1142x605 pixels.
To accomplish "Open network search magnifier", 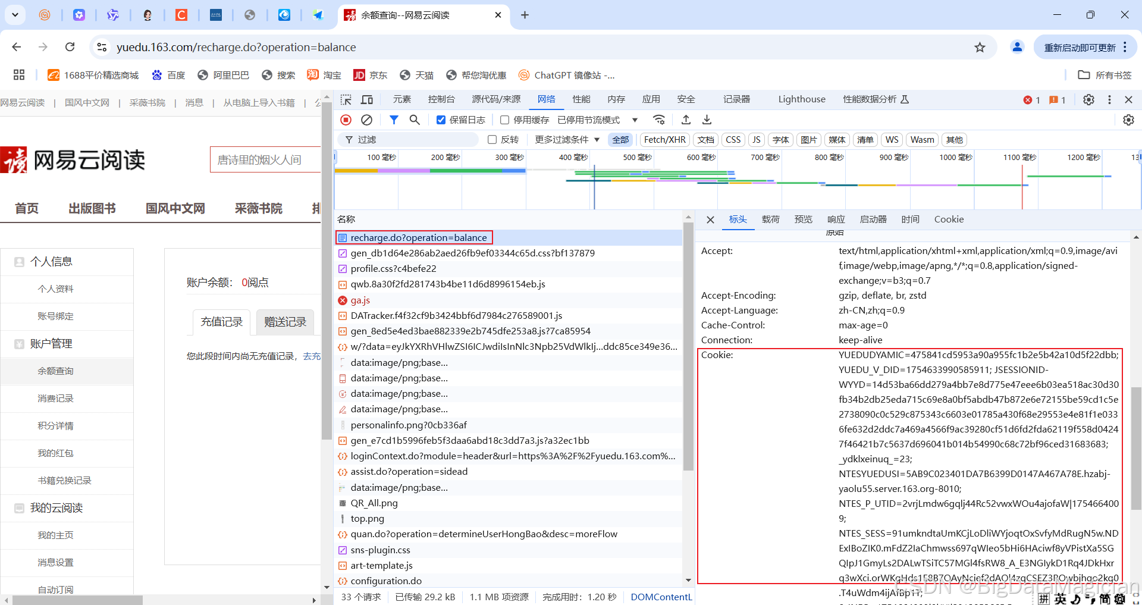I will pos(415,120).
